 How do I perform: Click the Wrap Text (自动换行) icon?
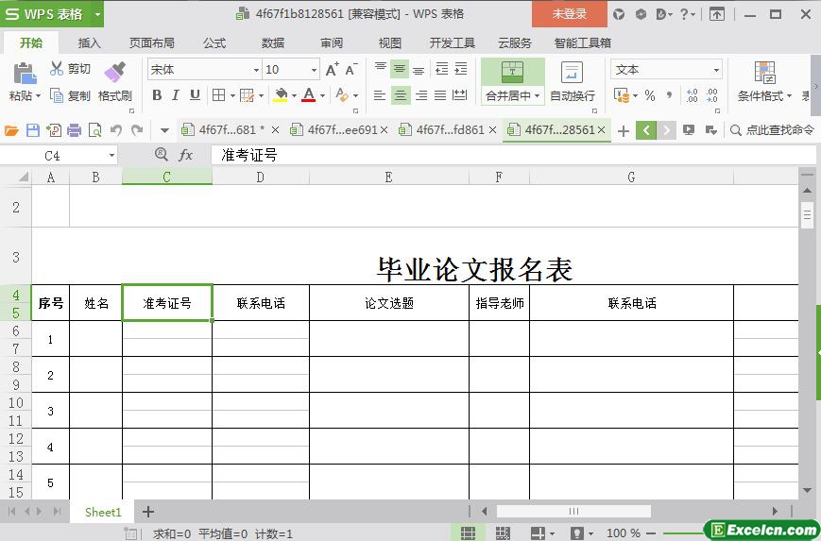572,74
